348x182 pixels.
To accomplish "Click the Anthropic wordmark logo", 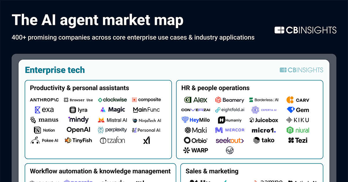I will tap(44, 100).
